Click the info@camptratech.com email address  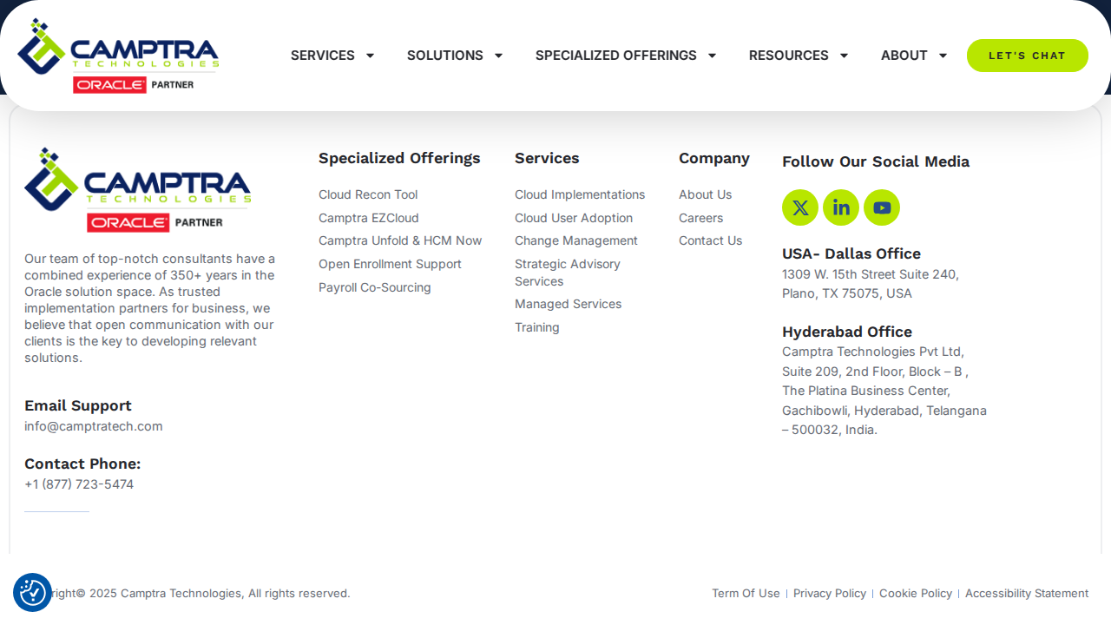pos(94,426)
